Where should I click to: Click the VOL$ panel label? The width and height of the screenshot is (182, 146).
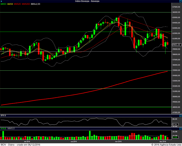point(3,128)
